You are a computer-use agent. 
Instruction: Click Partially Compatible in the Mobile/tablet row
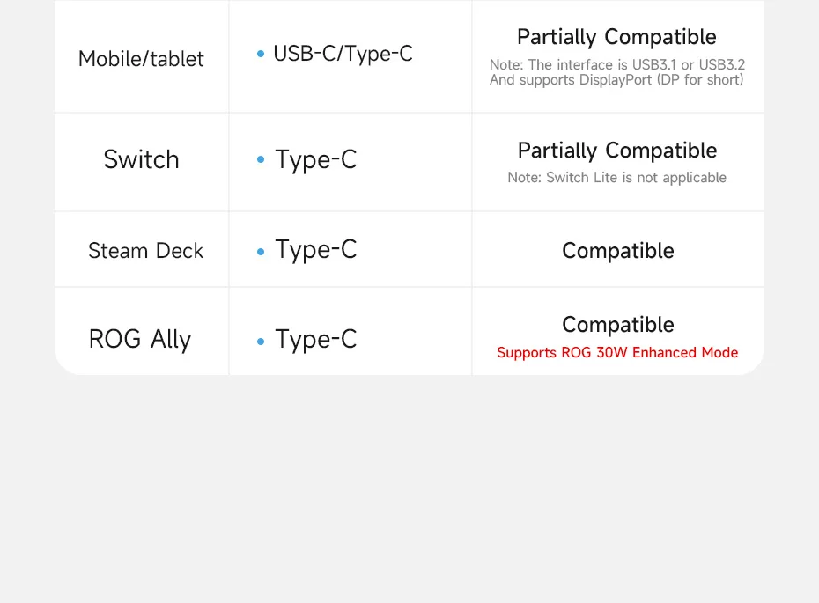[x=616, y=37]
